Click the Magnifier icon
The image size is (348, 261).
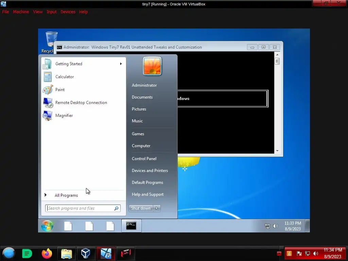coord(48,116)
